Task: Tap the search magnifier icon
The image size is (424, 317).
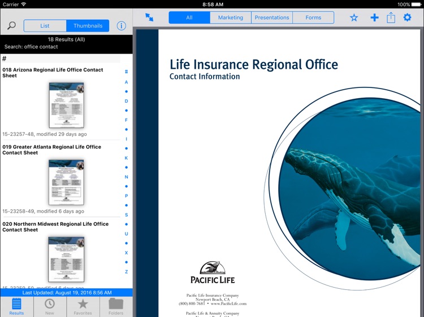Action: tap(11, 25)
